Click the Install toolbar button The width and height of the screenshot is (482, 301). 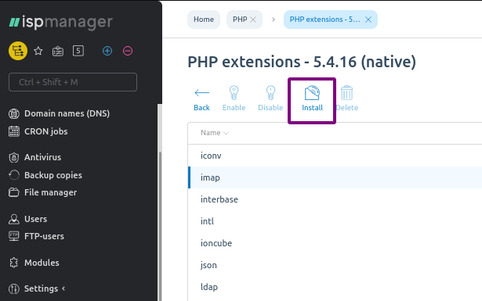[312, 99]
